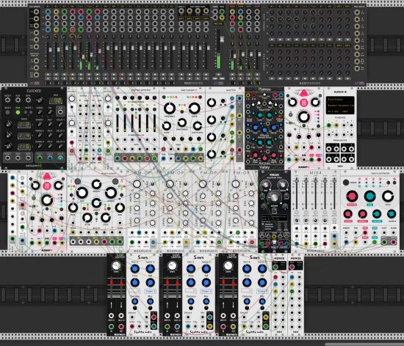The height and width of the screenshot is (346, 404).
Task: Open the Clean 5 selector on the third Saws
Action: click(x=262, y=291)
